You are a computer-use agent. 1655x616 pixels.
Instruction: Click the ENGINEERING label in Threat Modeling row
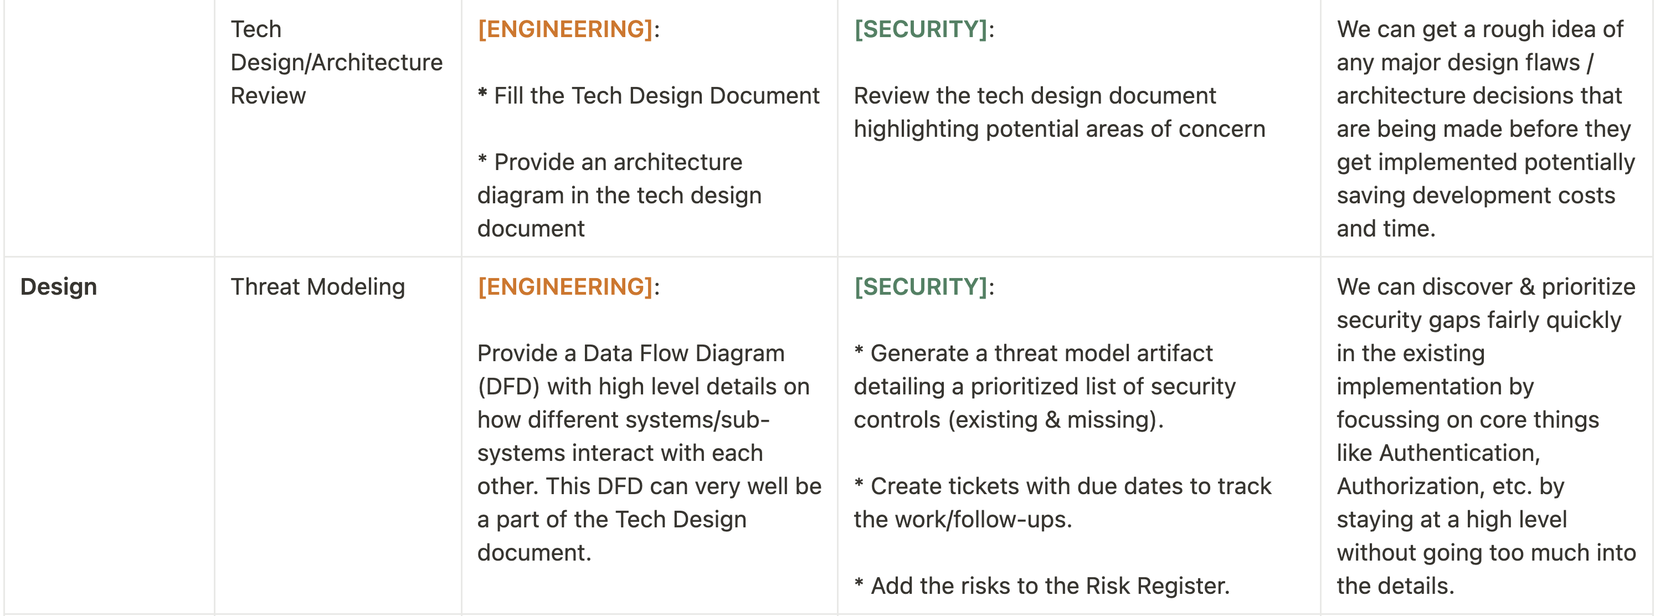pyautogui.click(x=566, y=286)
